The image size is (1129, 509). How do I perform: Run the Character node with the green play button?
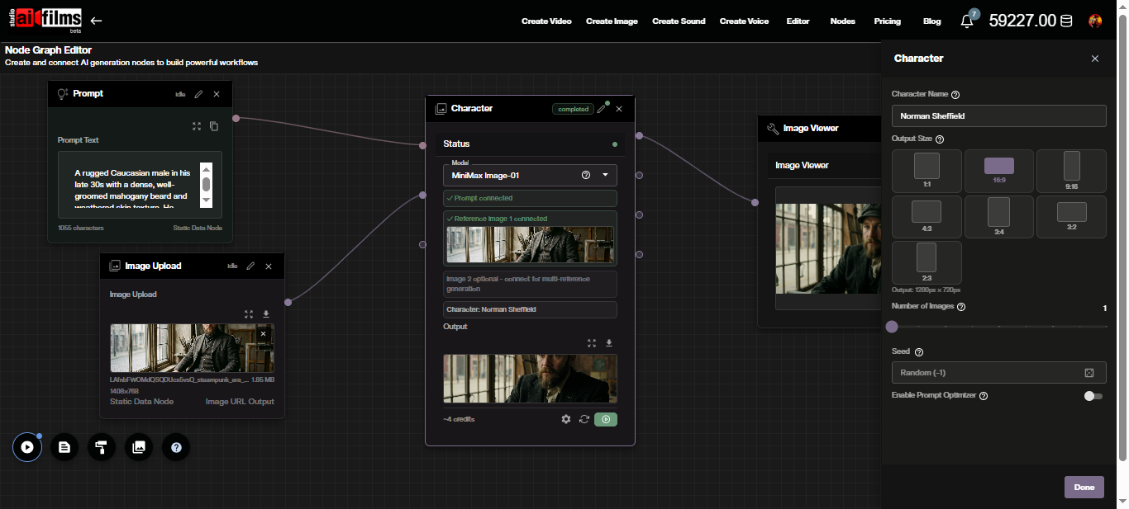click(606, 419)
